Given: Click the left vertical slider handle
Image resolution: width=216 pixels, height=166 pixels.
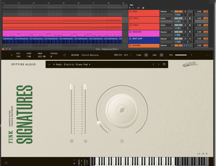Looking at the screenshot, I should point(71,87).
